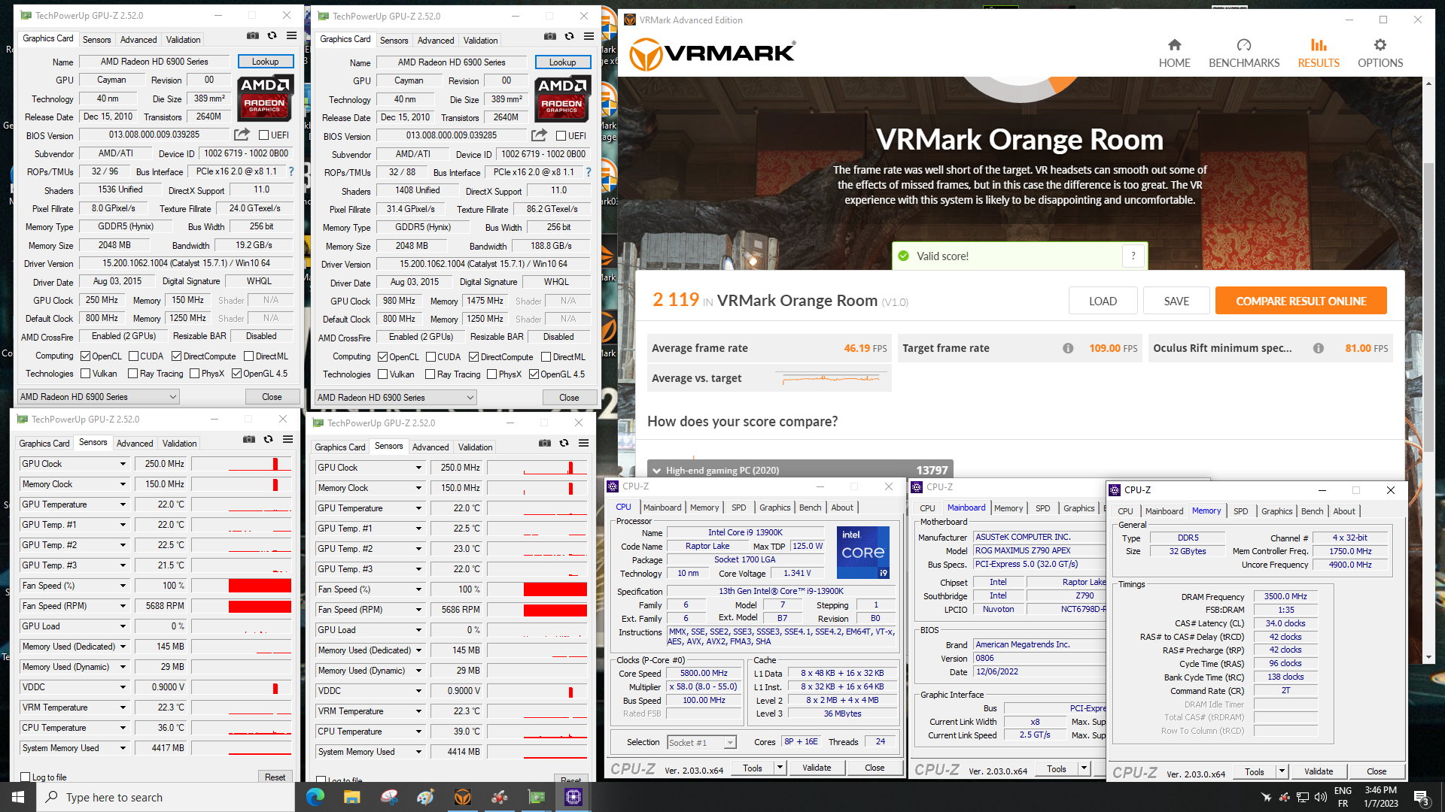Viewport: 1445px width, 812px height.
Task: Take screenshot in top-middle GPU-Z window
Action: coord(550,36)
